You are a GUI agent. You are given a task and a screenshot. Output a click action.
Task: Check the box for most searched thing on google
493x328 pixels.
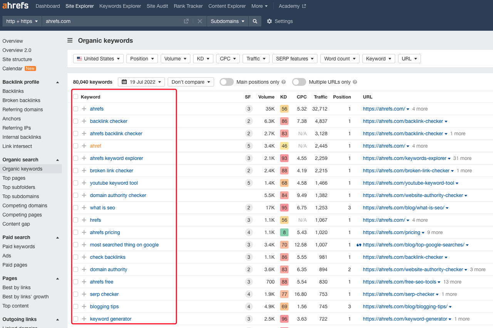[75, 245]
